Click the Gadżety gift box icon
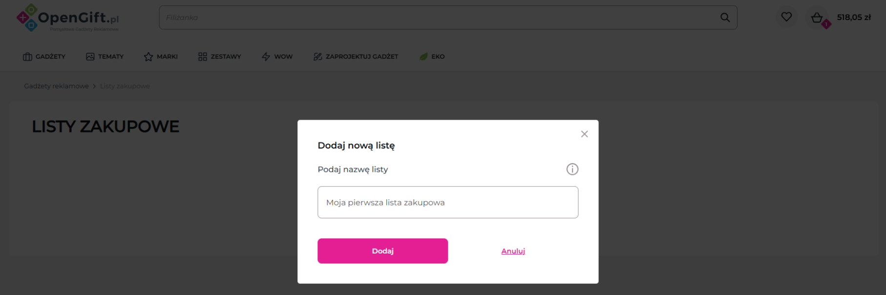The width and height of the screenshot is (886, 295). click(27, 57)
